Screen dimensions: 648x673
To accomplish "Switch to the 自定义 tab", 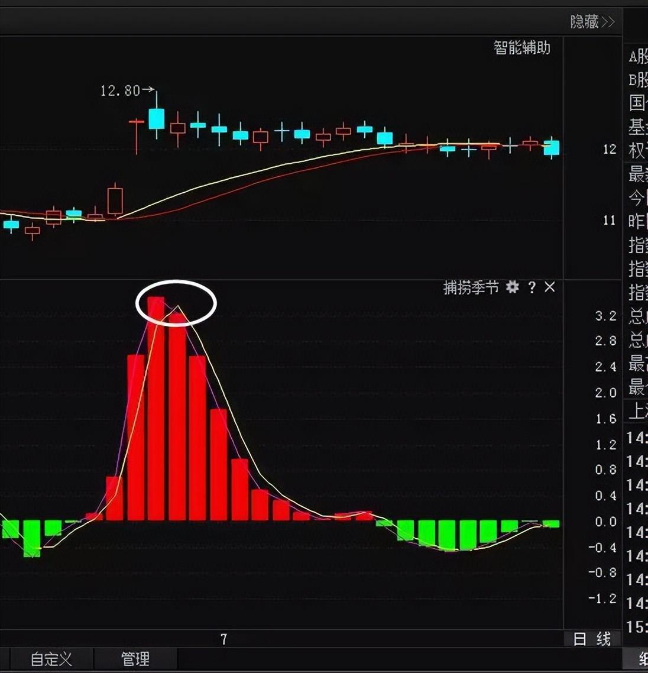I will [x=51, y=659].
